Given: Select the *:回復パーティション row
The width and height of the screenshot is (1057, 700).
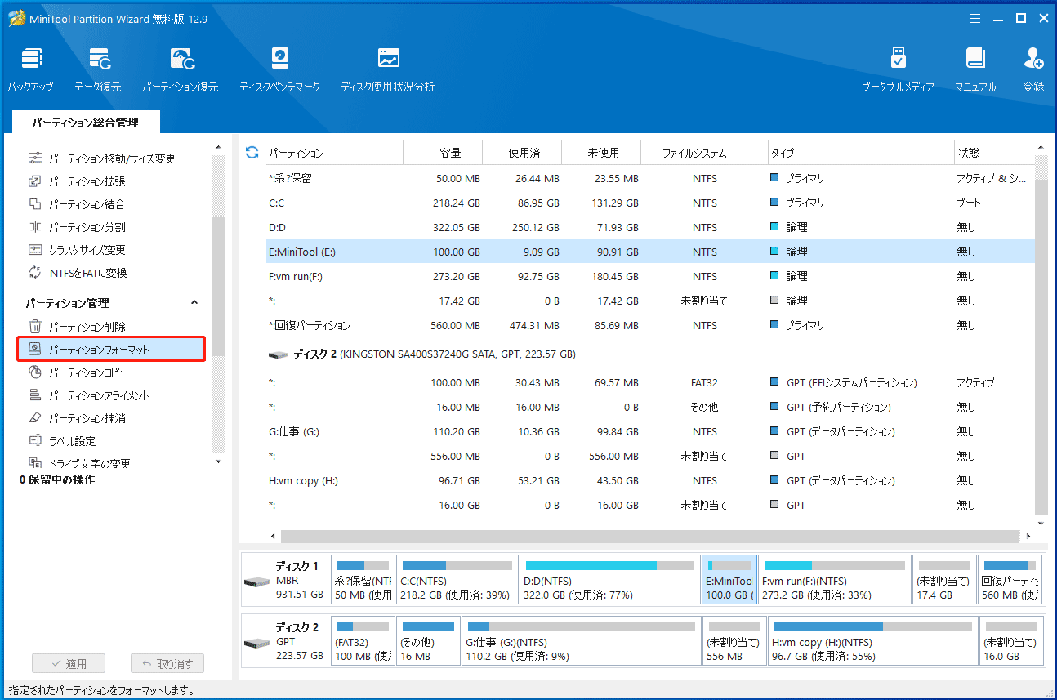Looking at the screenshot, I should [x=649, y=325].
